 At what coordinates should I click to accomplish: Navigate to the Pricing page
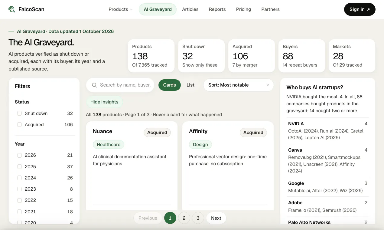(243, 9)
